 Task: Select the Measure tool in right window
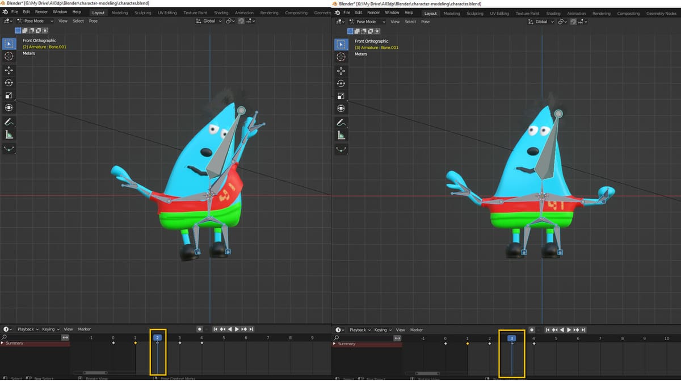coord(341,135)
